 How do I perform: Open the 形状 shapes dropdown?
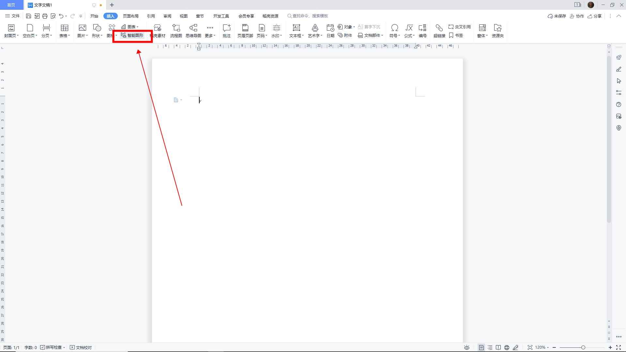[x=97, y=36]
